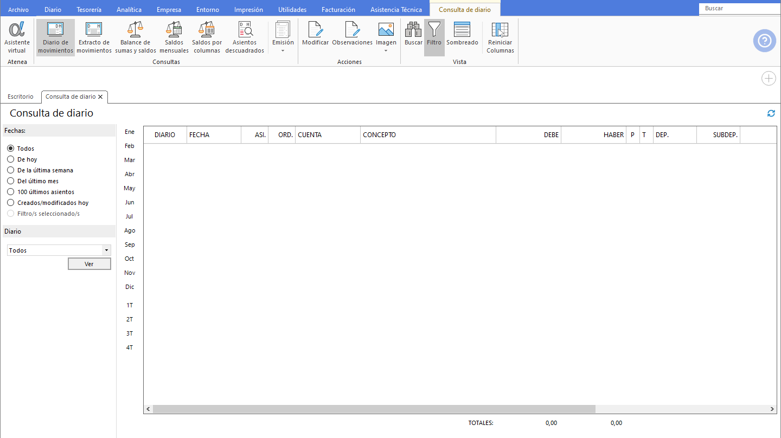Open the Diario ribbon tab
Image resolution: width=781 pixels, height=438 pixels.
(x=53, y=9)
